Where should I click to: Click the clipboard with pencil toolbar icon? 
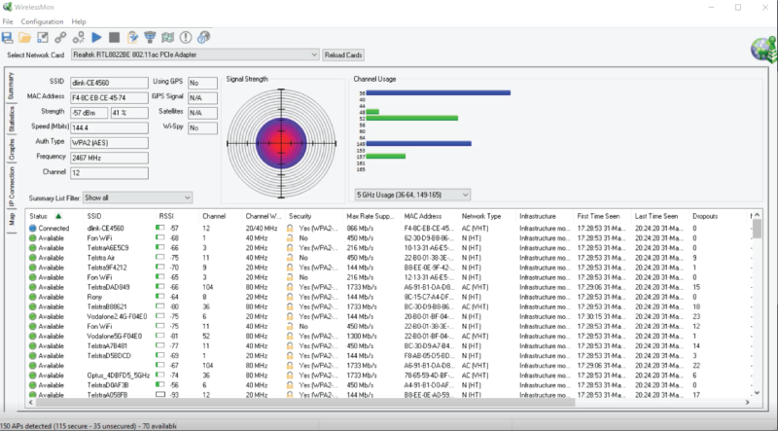pyautogui.click(x=132, y=37)
